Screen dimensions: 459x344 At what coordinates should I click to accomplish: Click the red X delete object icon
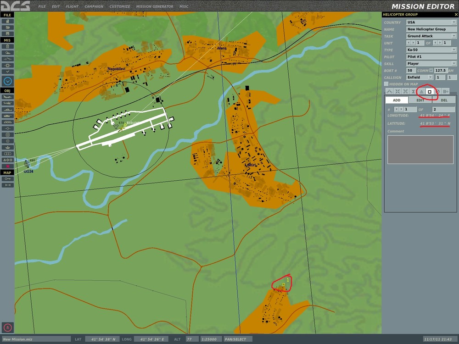[x=8, y=166]
